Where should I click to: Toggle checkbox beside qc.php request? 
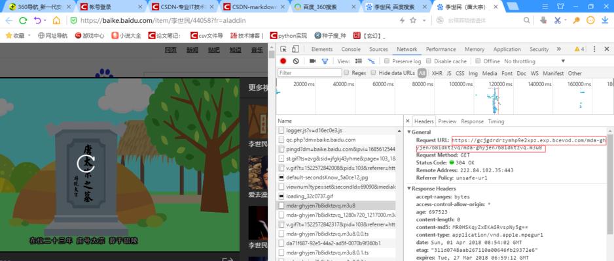[281, 140]
